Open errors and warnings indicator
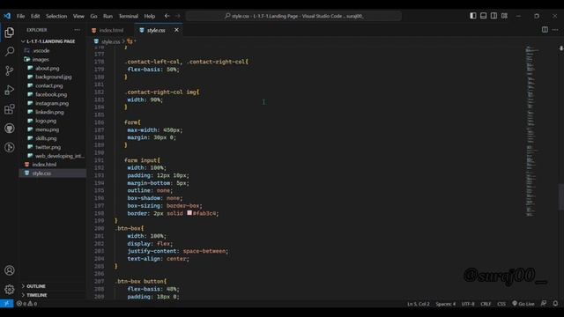This screenshot has height=317, width=564. click(26, 304)
